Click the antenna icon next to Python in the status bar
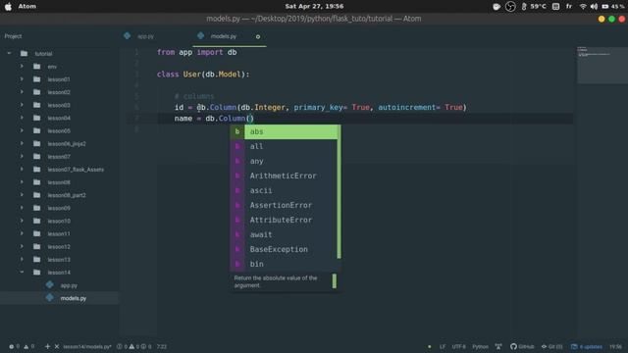The height and width of the screenshot is (353, 628). click(x=498, y=346)
